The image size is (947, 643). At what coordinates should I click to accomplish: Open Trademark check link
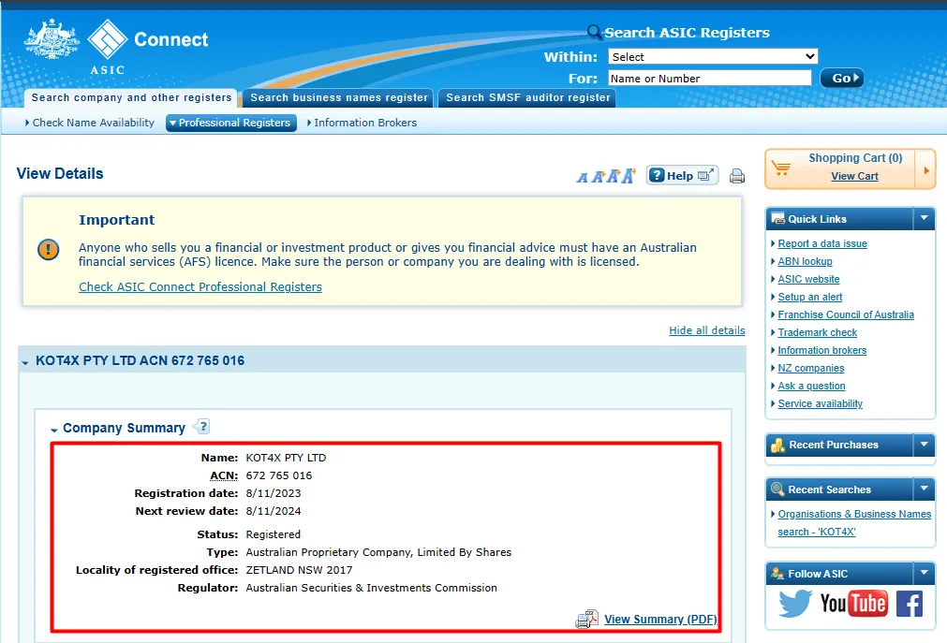coord(817,332)
